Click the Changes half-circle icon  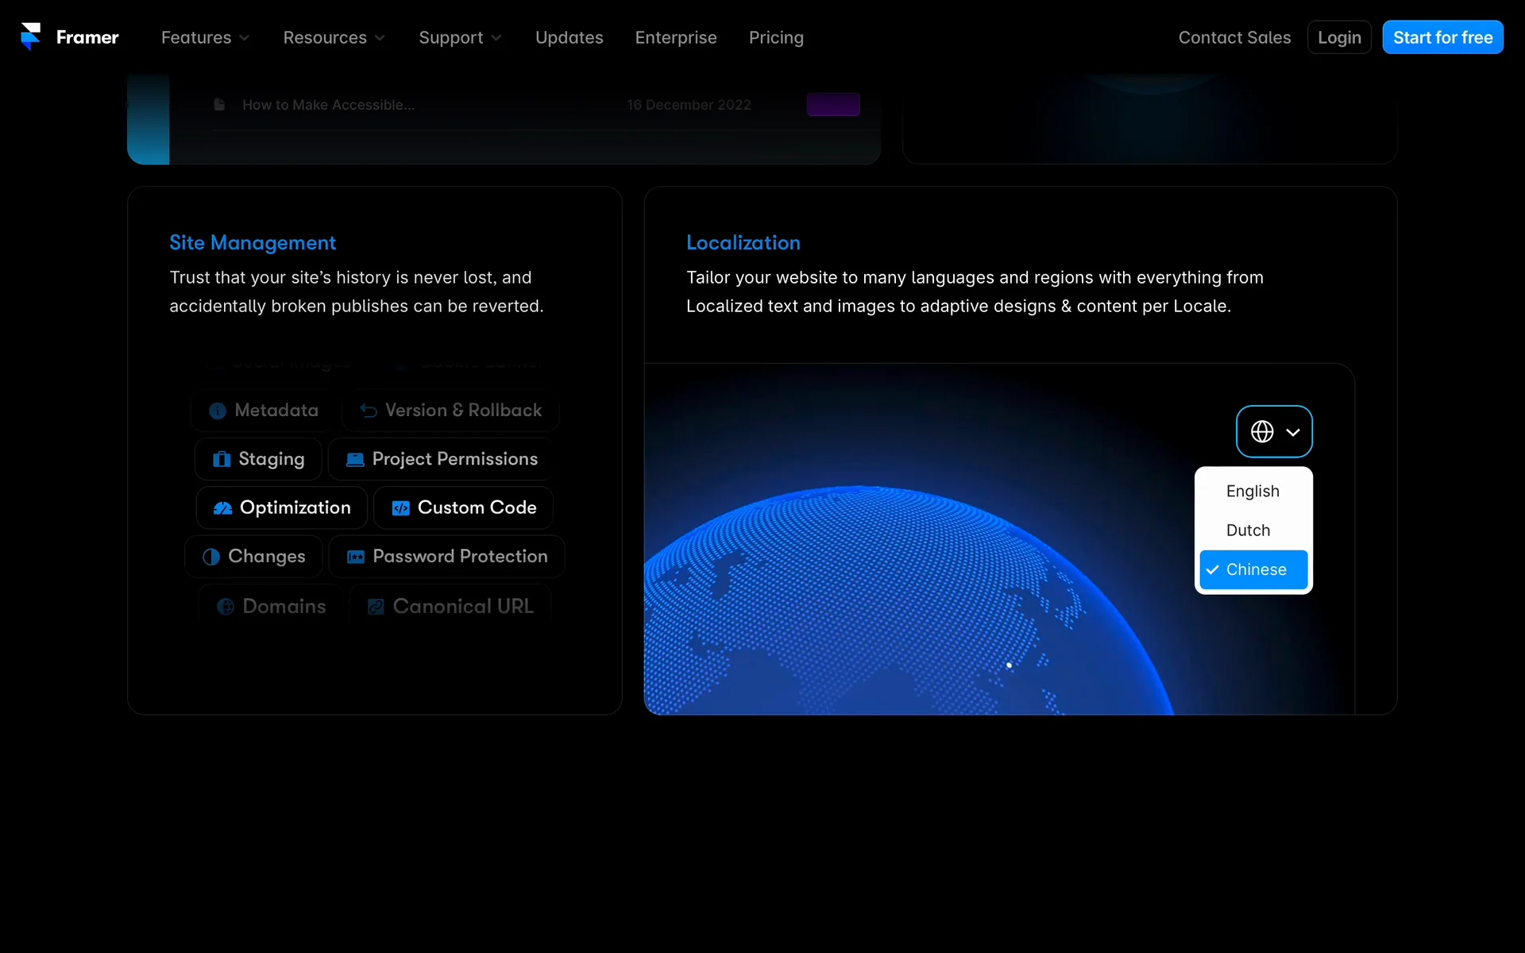[210, 557]
